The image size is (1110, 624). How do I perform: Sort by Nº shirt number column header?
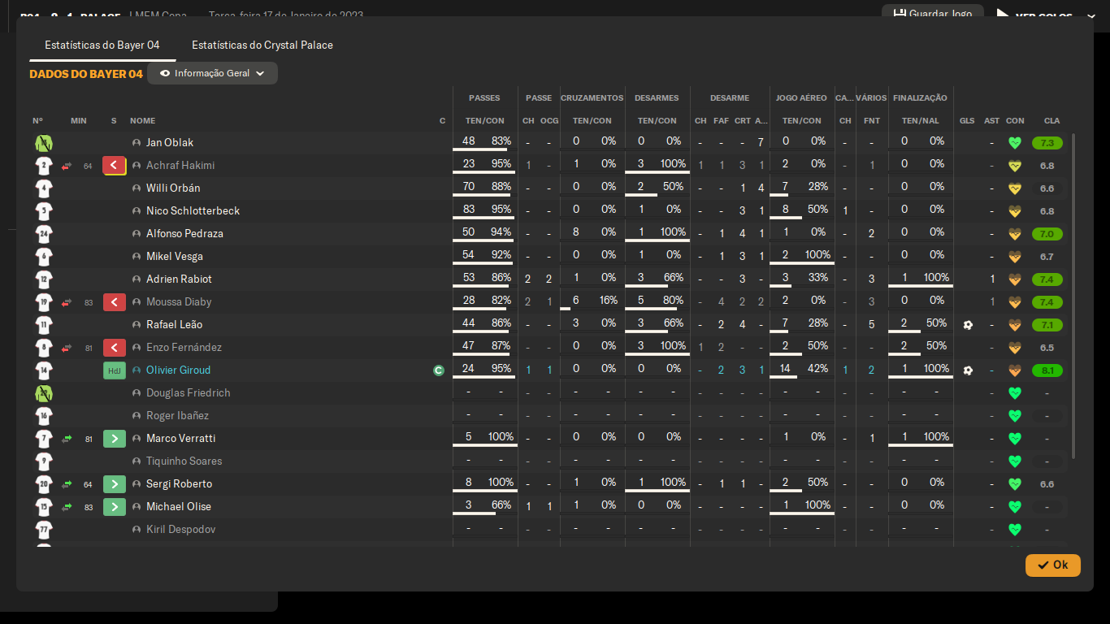tap(38, 121)
